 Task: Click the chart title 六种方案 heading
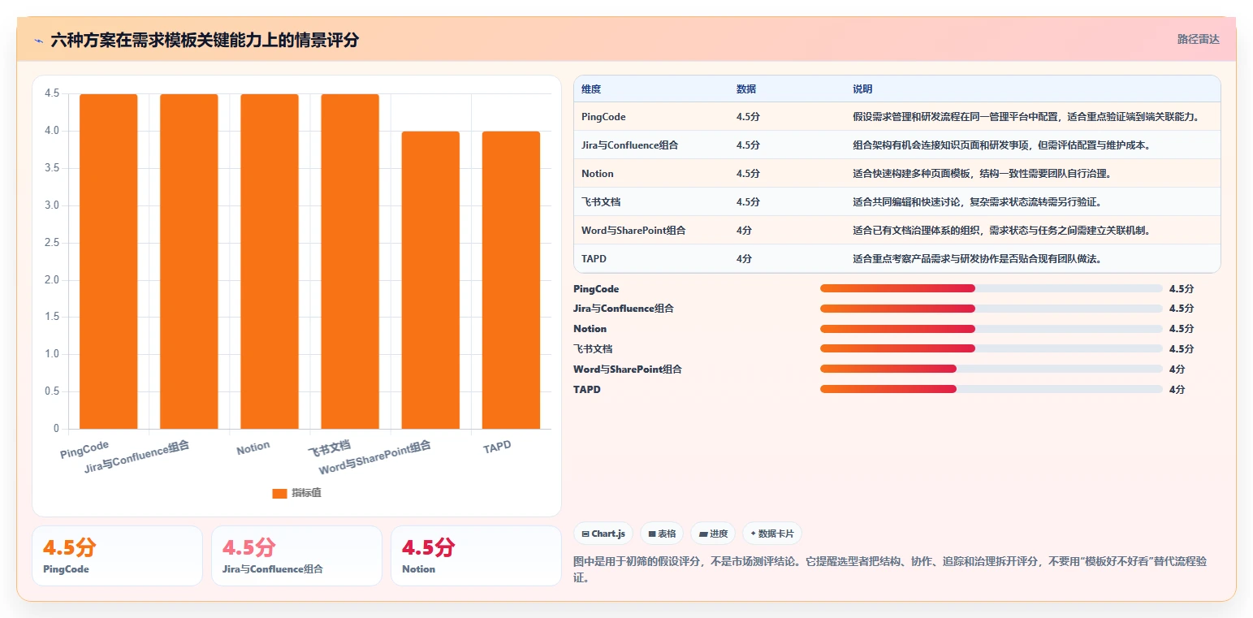(x=205, y=40)
